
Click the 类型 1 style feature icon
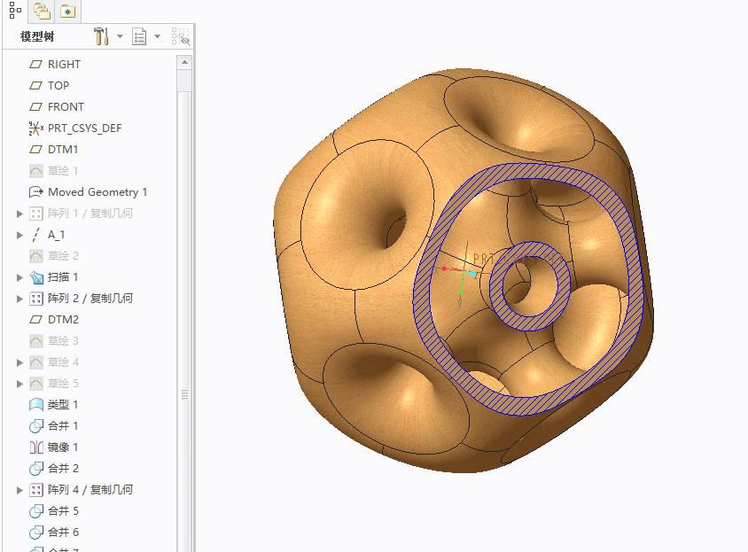tap(36, 405)
